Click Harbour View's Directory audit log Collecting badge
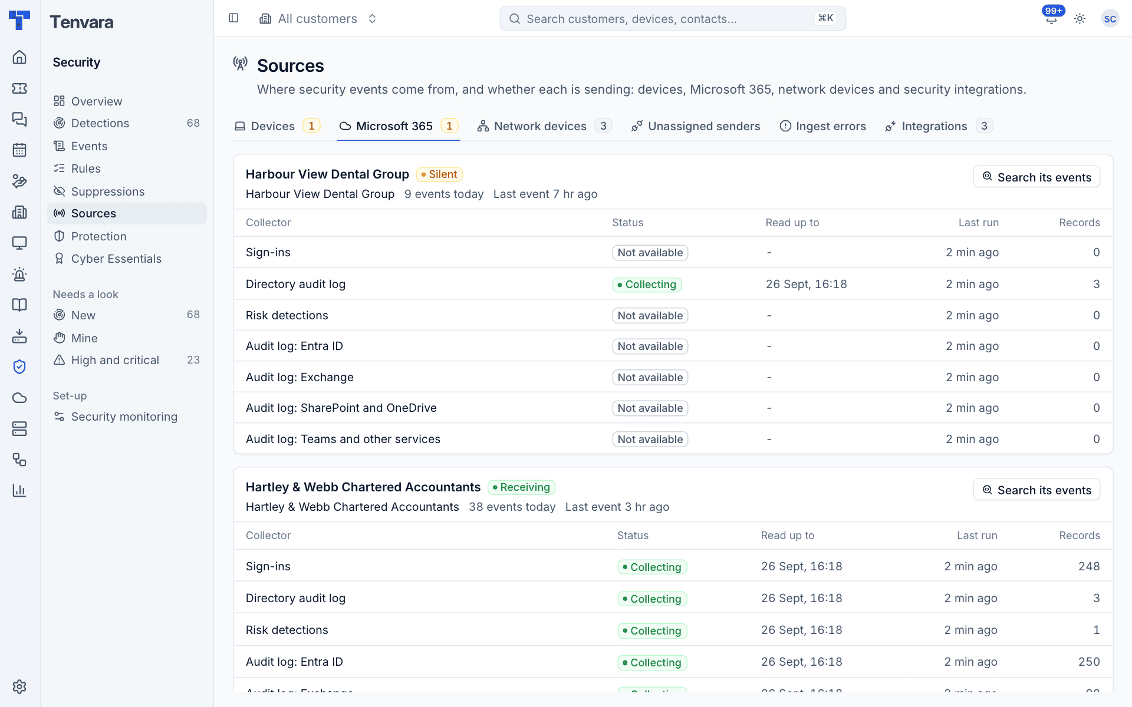The height and width of the screenshot is (707, 1132). 647,285
